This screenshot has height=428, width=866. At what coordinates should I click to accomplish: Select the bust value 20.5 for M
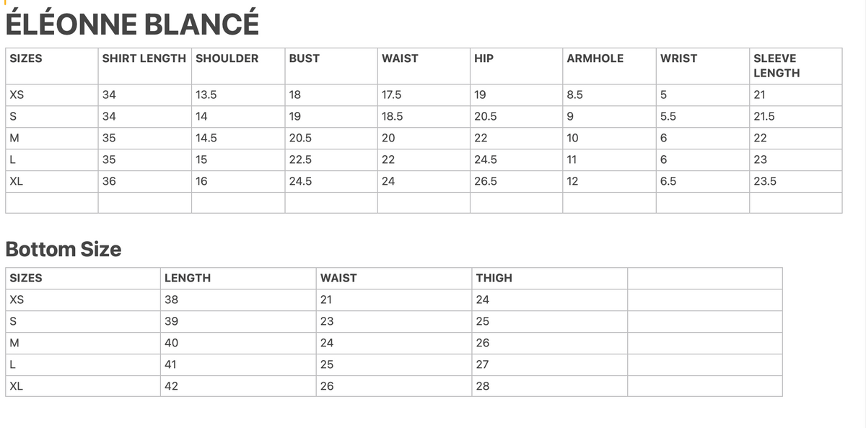(x=300, y=138)
